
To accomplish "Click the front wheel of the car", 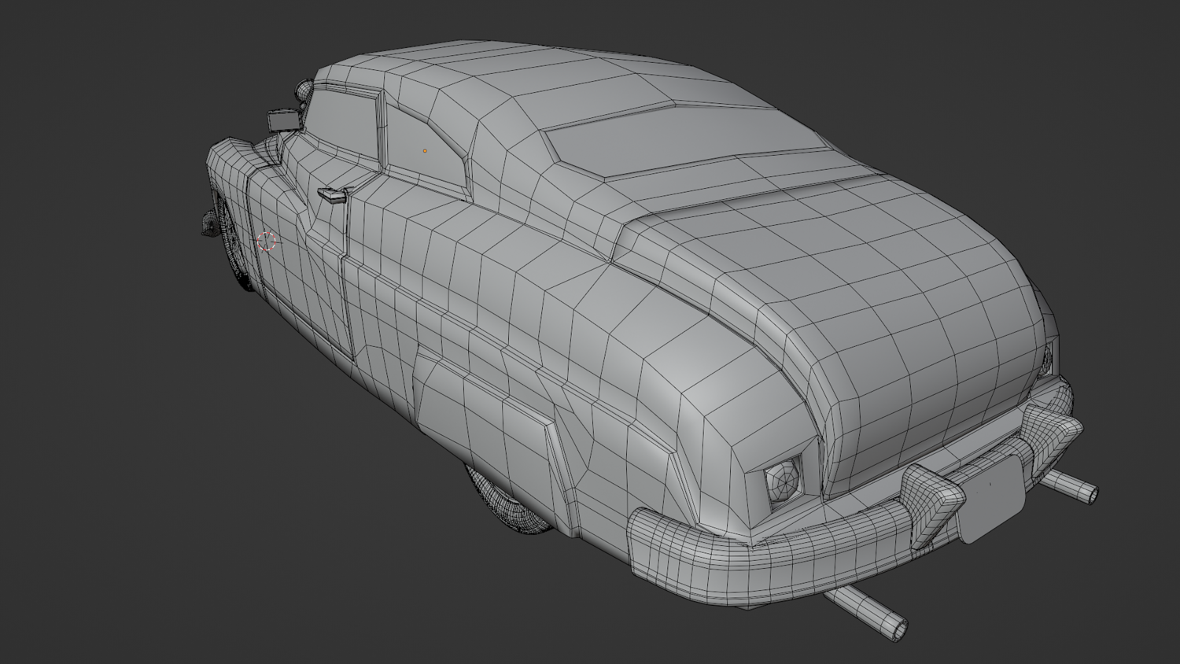I will (234, 246).
